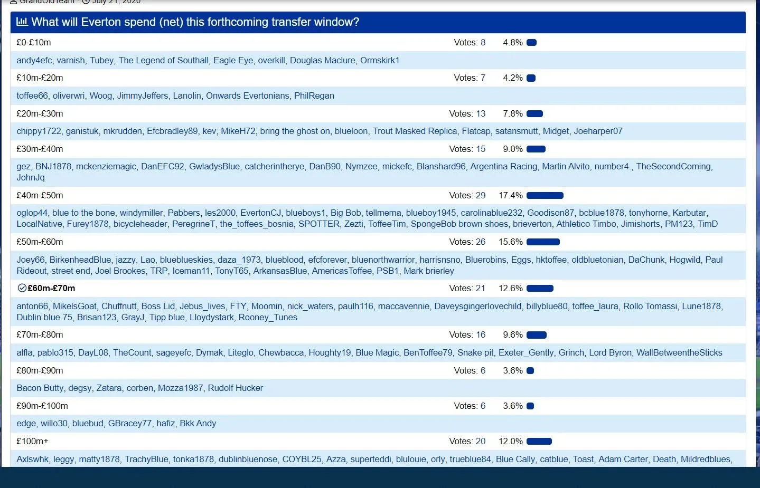Select the £60m-£70m poll option label
760x488 pixels.
pyautogui.click(x=51, y=288)
